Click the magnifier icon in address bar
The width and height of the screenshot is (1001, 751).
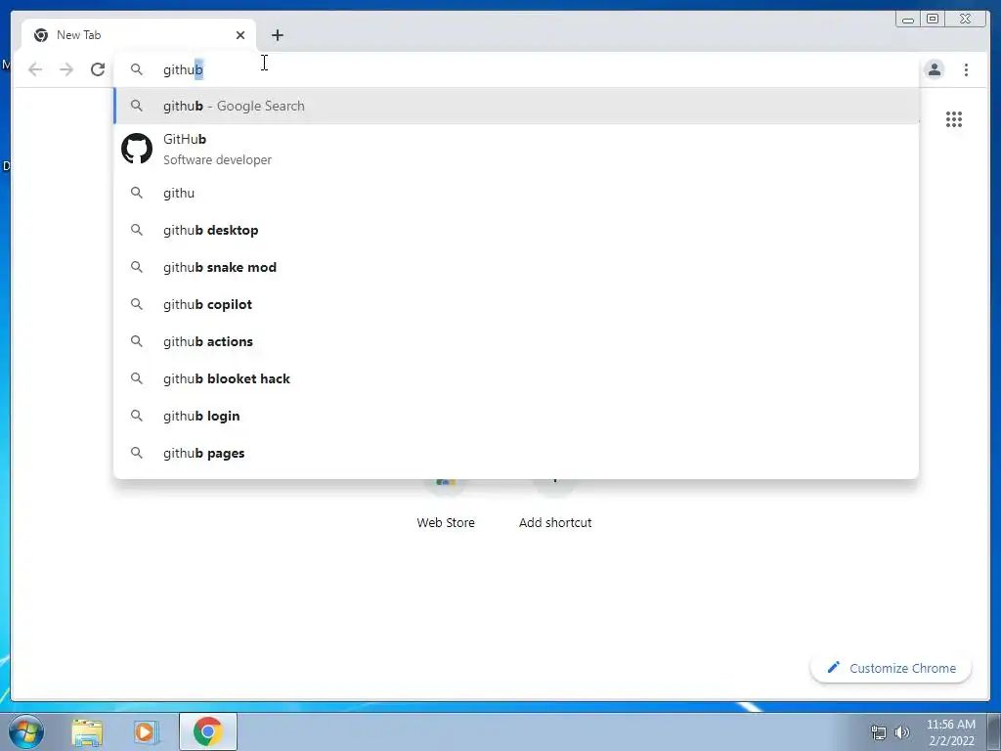pos(137,69)
